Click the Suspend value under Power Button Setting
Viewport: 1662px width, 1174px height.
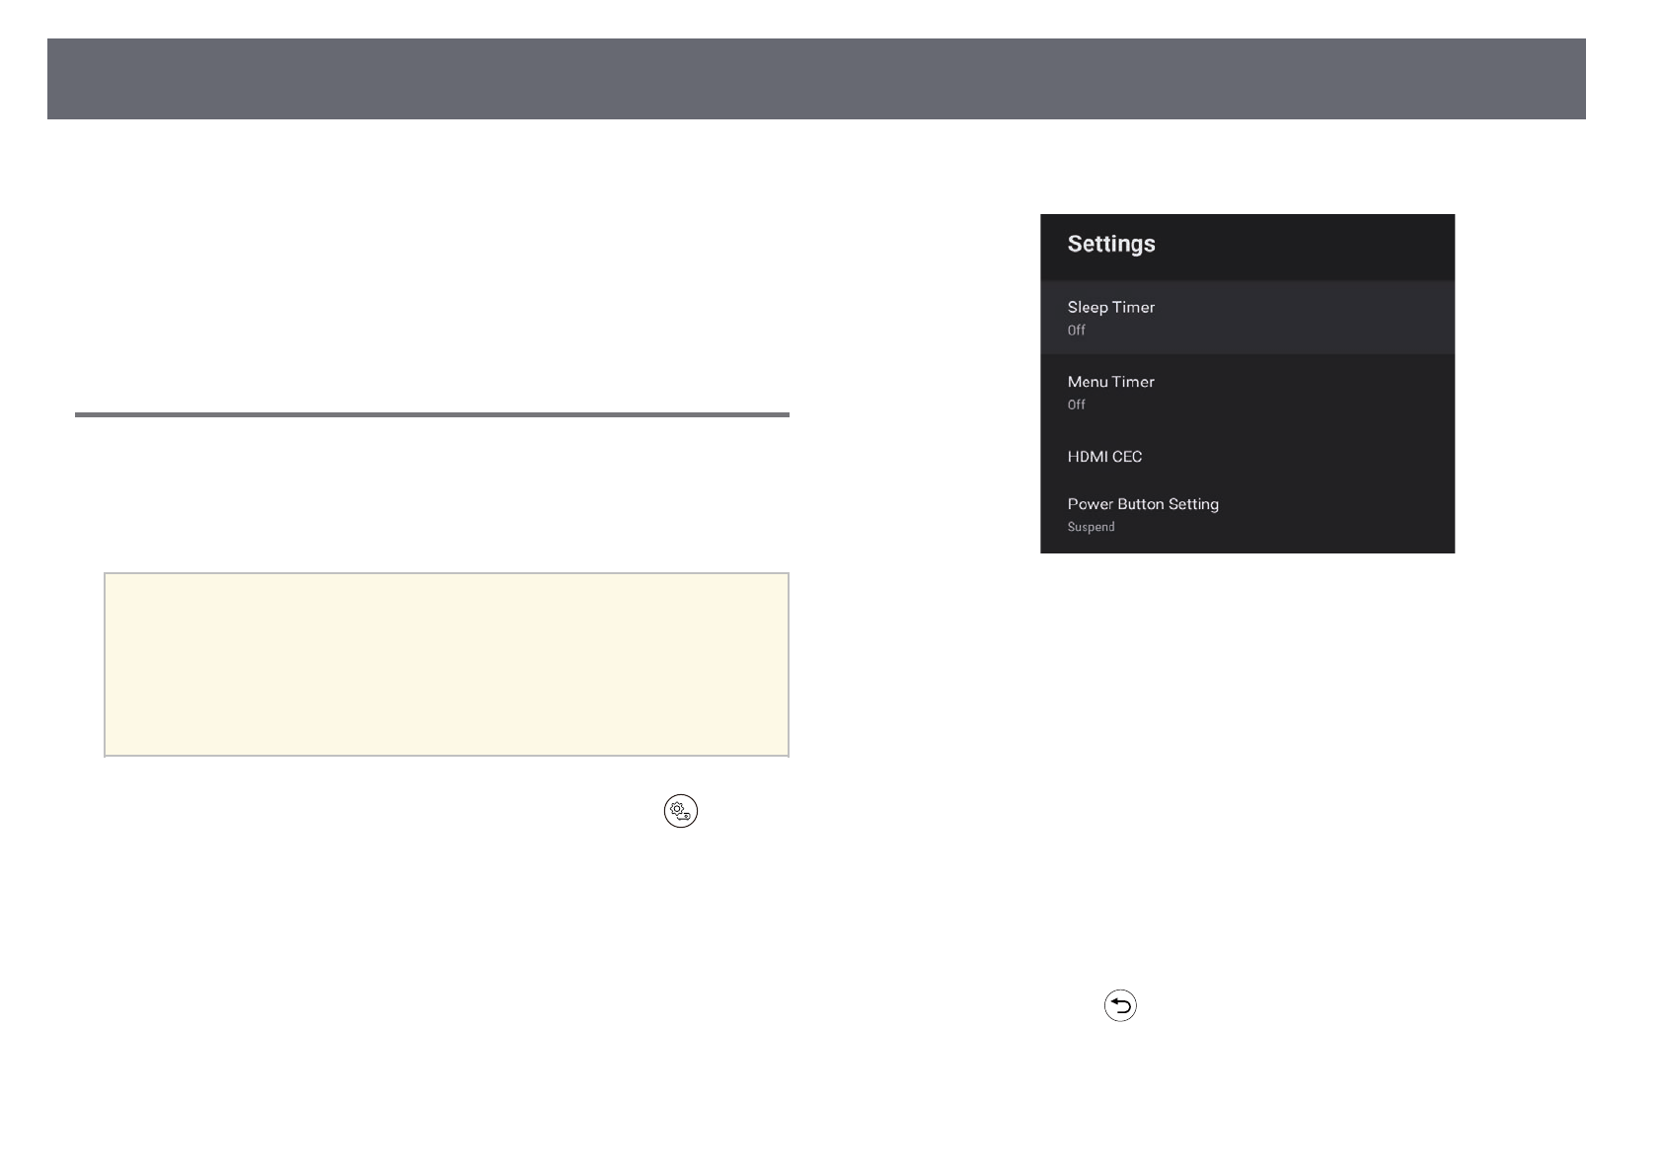[x=1091, y=527]
